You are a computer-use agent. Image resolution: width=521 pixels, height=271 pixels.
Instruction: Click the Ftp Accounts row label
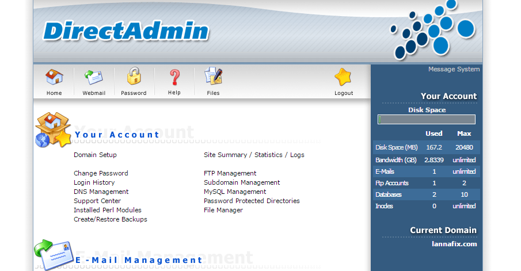(391, 183)
